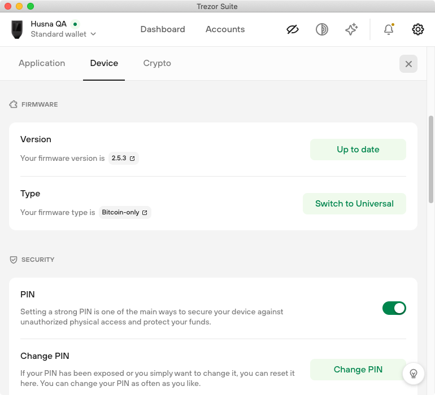The height and width of the screenshot is (395, 435).
Task: Switch to the Application tab
Action: click(x=42, y=63)
